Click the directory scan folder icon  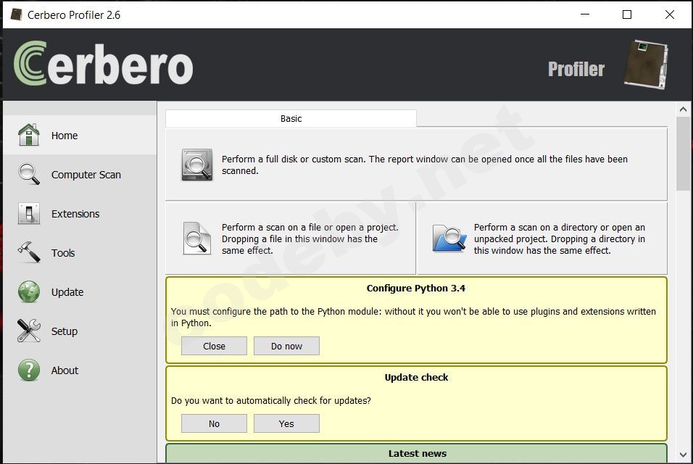click(449, 239)
